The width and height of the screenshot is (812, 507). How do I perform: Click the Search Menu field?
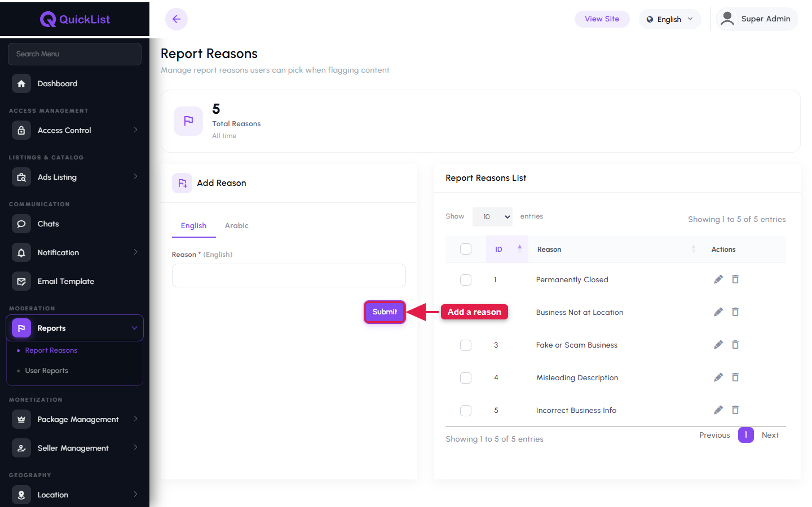(74, 54)
